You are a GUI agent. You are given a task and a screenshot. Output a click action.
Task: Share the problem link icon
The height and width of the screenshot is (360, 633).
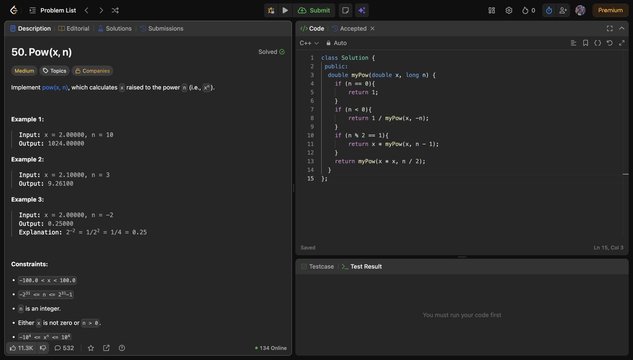[x=106, y=348]
